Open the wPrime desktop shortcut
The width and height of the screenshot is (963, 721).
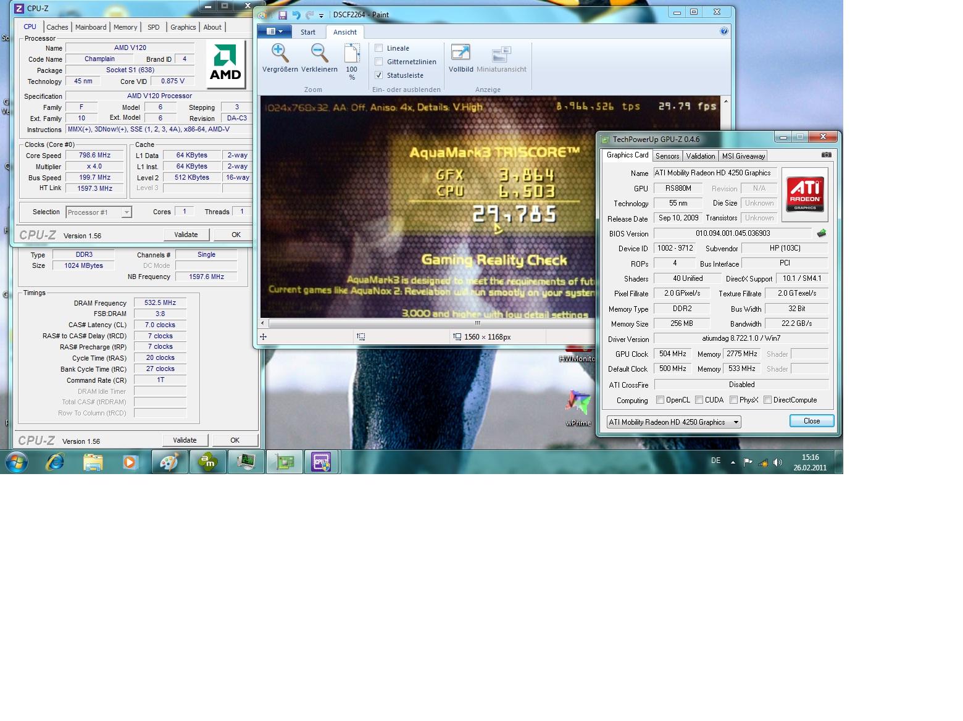coord(578,407)
